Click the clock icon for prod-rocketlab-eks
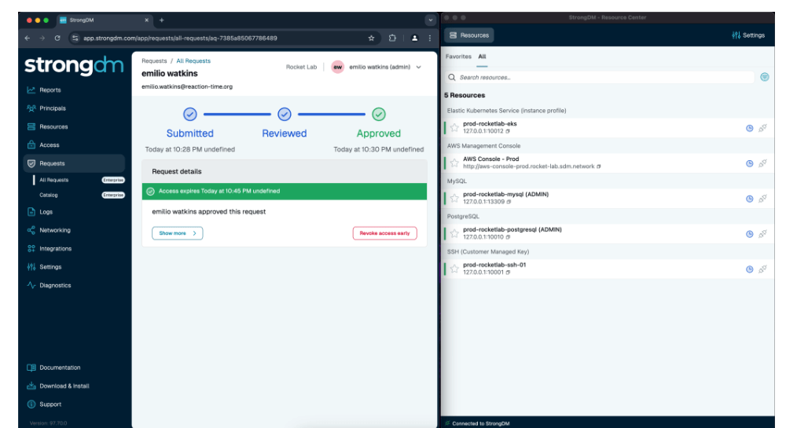 pos(749,129)
